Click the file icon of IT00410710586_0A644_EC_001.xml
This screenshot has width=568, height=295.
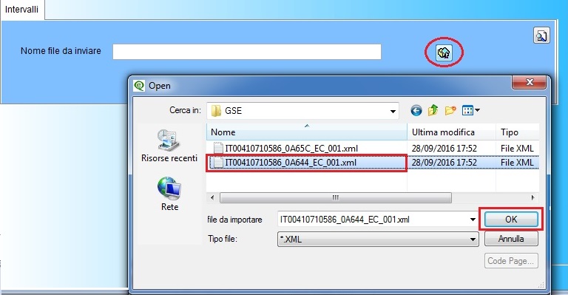218,163
